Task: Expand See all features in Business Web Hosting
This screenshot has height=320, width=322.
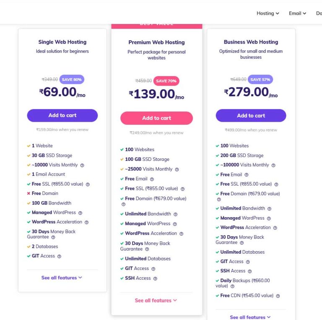Action: point(250,317)
